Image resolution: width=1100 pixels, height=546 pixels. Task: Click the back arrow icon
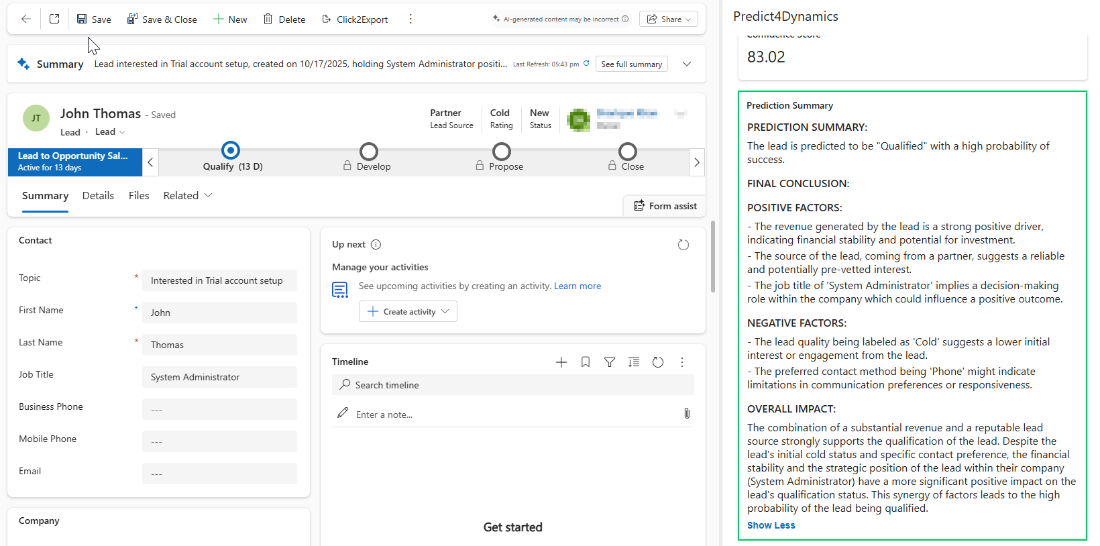[x=26, y=19]
